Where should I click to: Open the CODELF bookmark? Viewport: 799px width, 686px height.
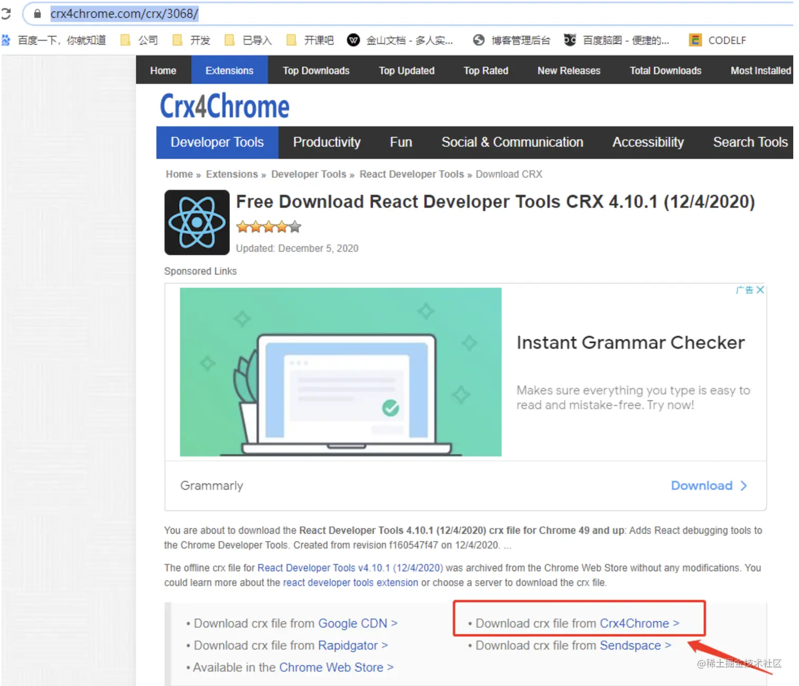tap(718, 40)
